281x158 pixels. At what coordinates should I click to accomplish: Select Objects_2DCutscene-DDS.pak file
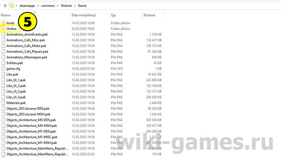28,108
